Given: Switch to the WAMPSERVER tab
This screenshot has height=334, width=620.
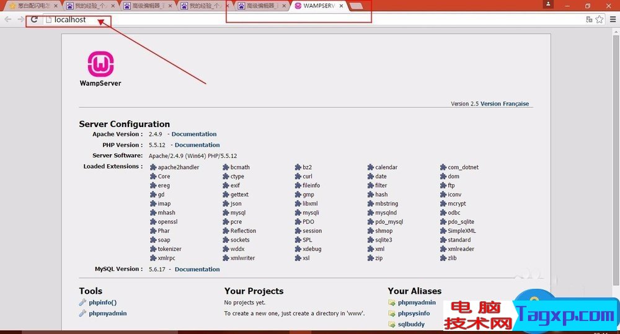Looking at the screenshot, I should (319, 6).
